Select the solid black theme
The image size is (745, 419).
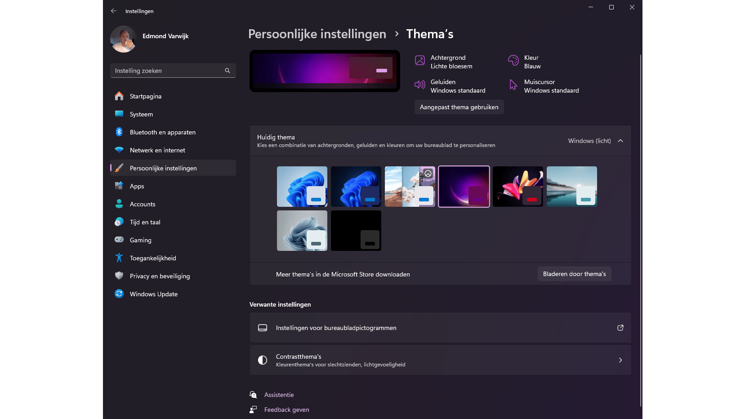coord(356,231)
